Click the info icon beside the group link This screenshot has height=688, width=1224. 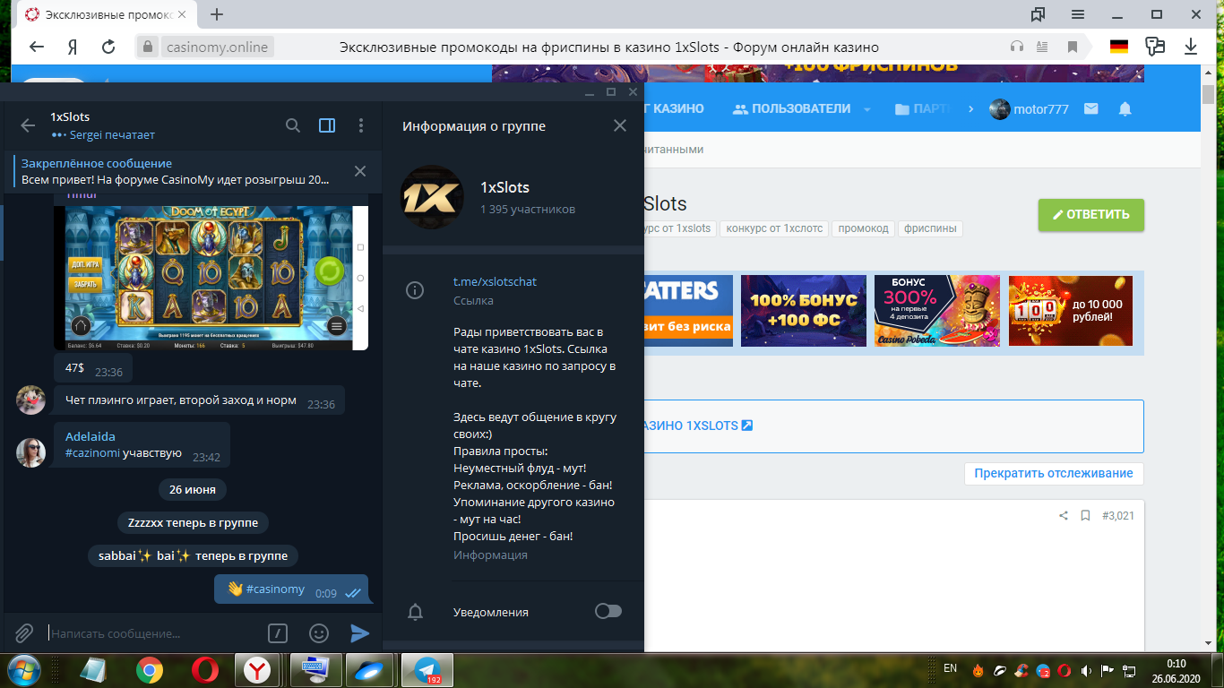pyautogui.click(x=415, y=290)
